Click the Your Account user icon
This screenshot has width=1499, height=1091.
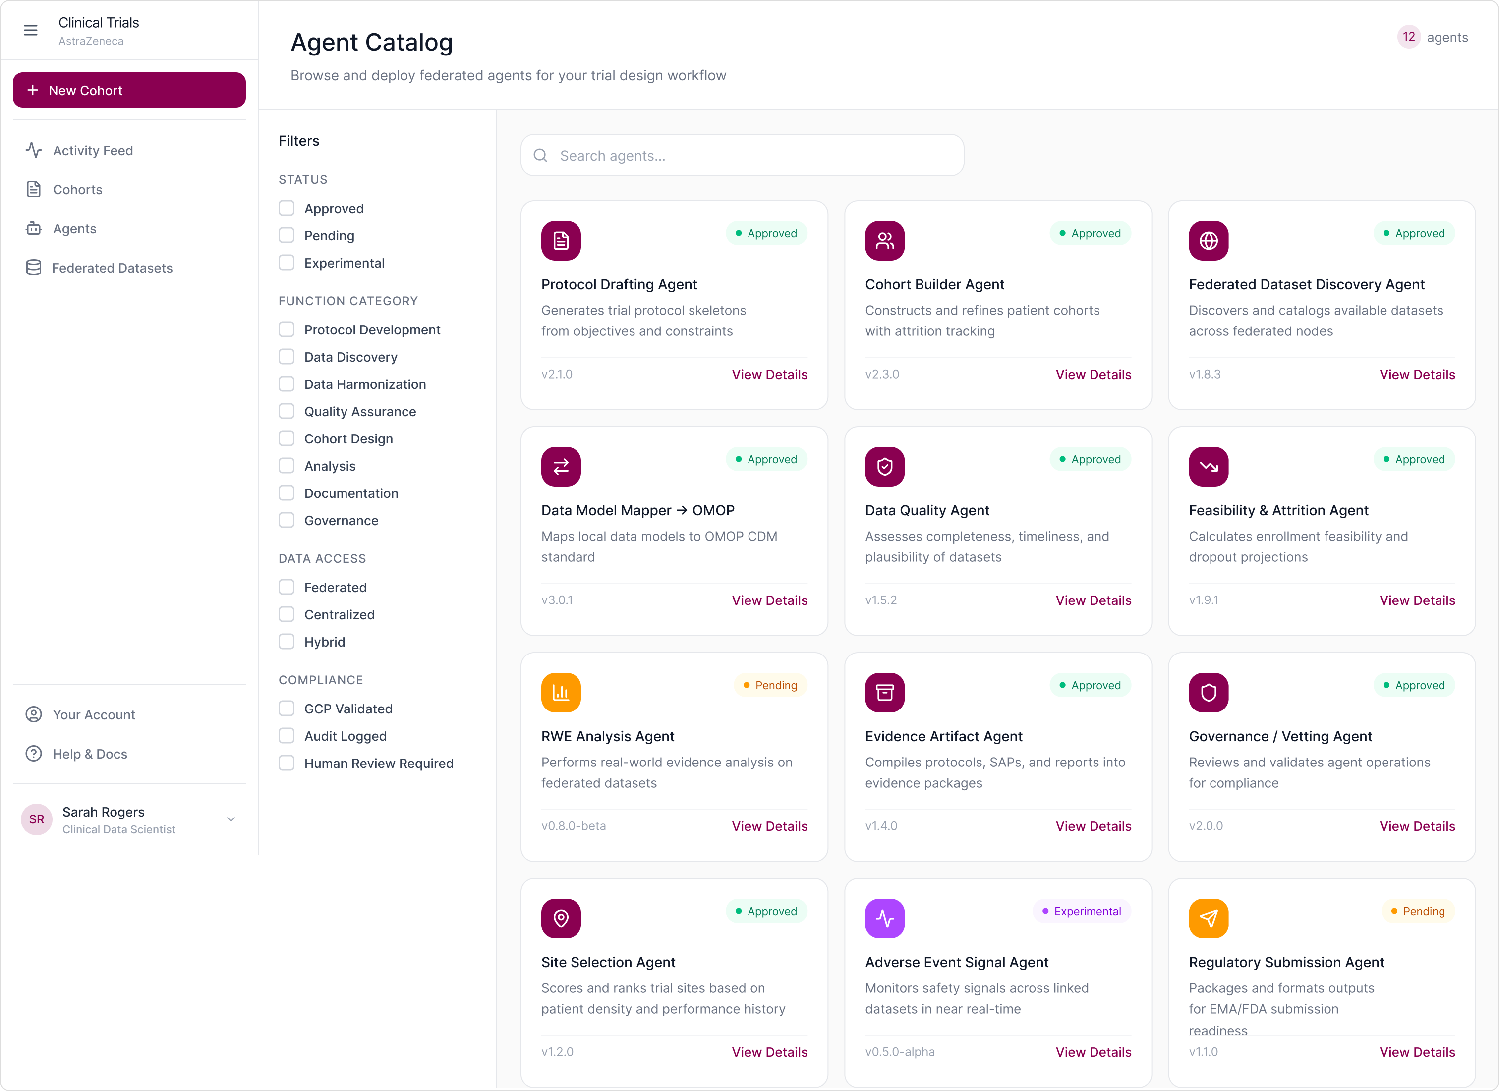point(34,714)
